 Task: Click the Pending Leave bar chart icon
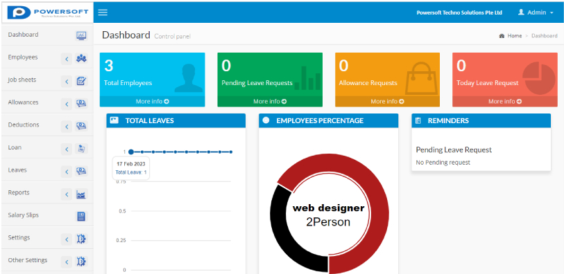307,77
